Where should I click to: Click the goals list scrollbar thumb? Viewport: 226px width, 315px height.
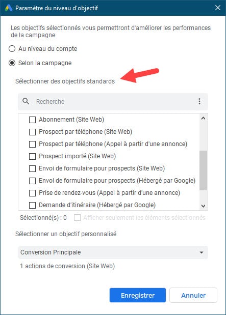(x=203, y=170)
